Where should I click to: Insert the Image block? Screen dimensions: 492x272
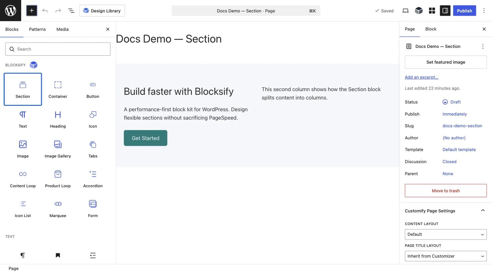(23, 149)
